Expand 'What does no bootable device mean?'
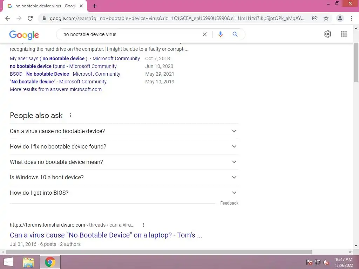 click(x=124, y=162)
